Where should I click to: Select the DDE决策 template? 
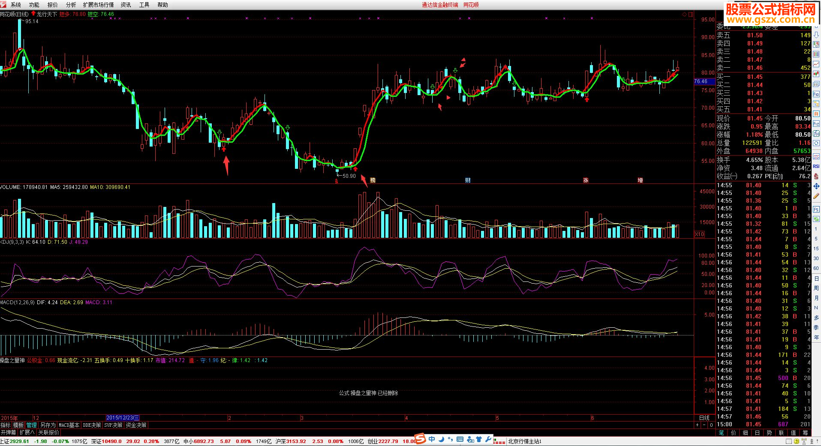pos(92,425)
